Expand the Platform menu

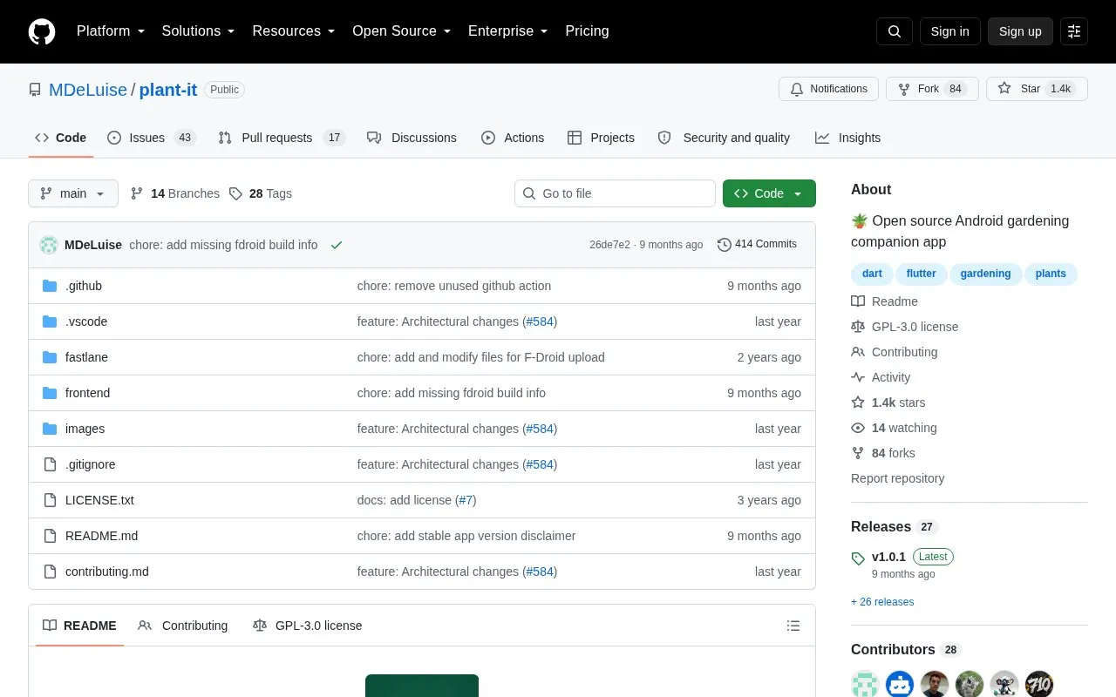(111, 31)
